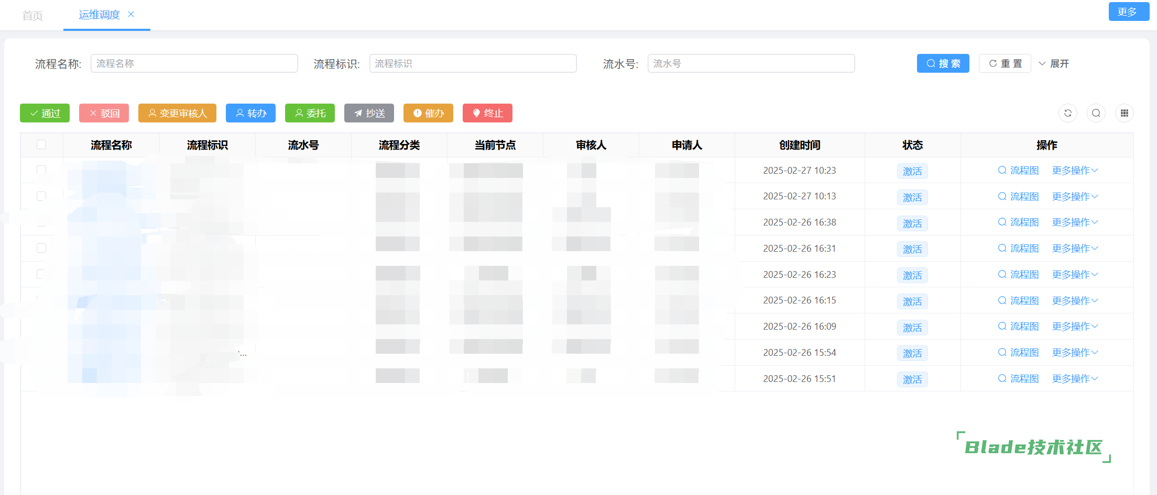Toggle the select-all checkbox in table header
The image size is (1157, 495).
[41, 144]
